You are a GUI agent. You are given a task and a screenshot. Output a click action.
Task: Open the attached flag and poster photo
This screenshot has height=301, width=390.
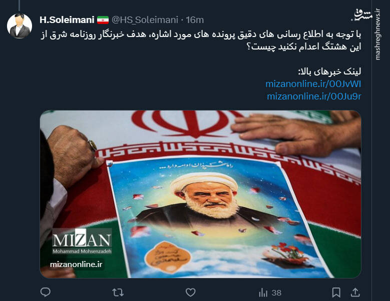pos(200,194)
